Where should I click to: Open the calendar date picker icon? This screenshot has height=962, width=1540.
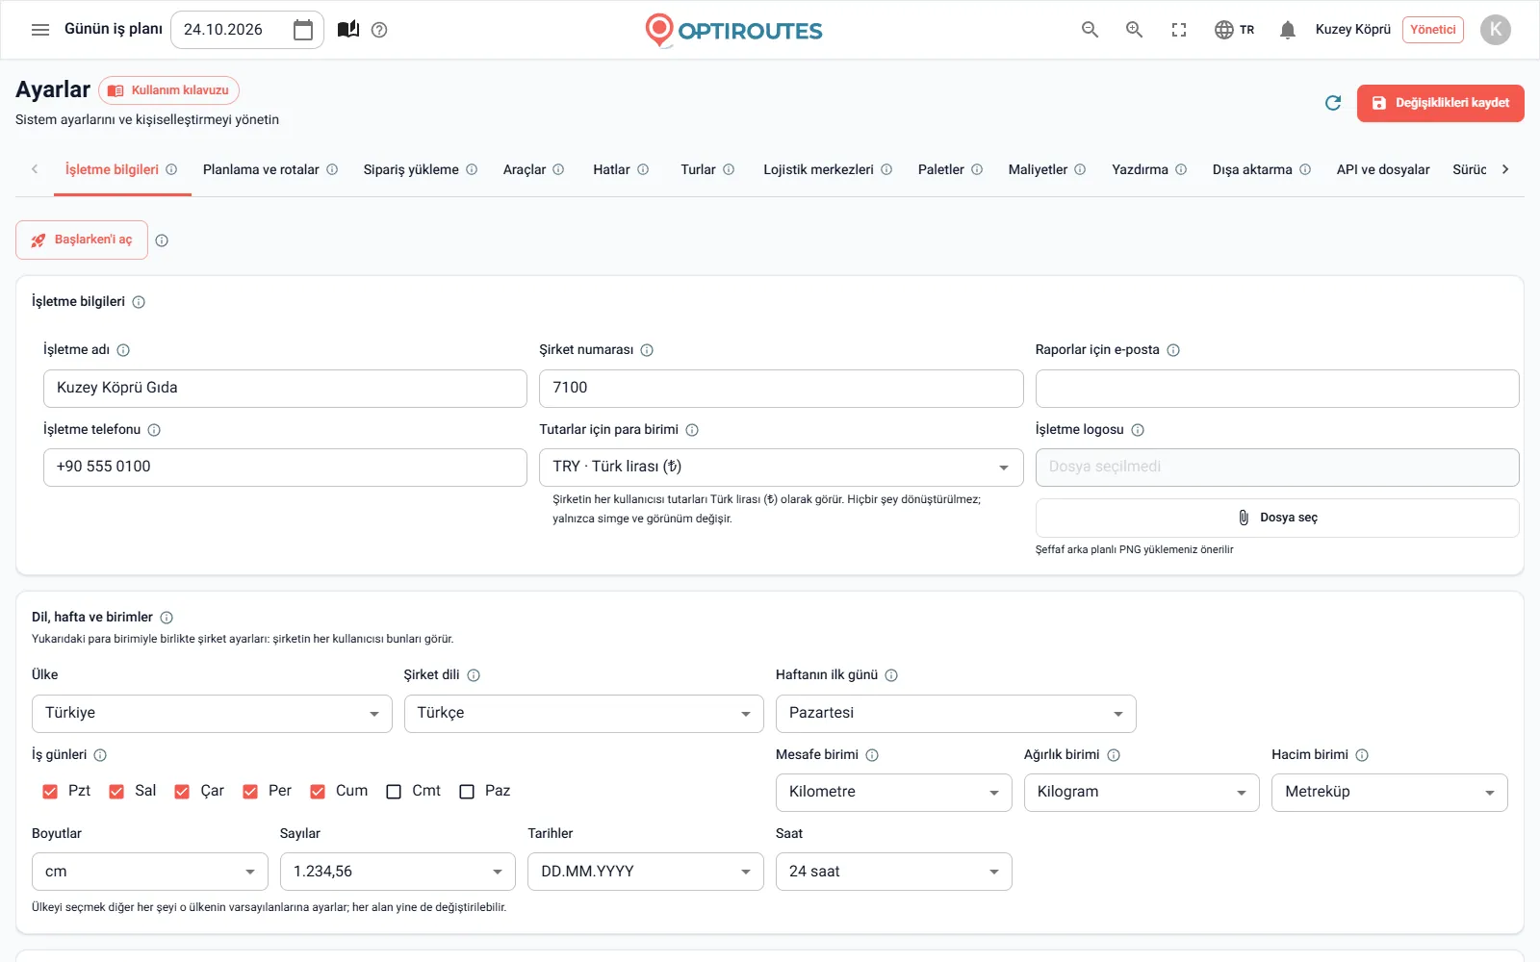[x=303, y=30]
